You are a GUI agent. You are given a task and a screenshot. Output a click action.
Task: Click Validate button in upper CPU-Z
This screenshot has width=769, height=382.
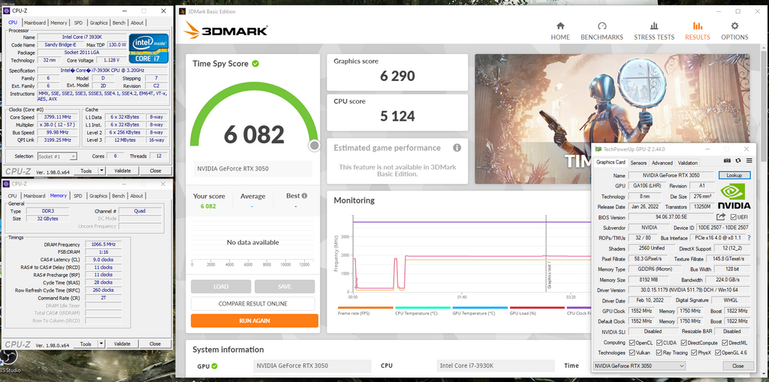[122, 170]
